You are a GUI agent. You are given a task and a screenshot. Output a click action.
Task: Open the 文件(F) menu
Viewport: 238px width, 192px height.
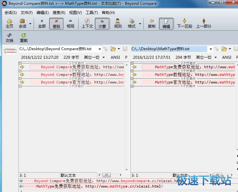[27, 13]
